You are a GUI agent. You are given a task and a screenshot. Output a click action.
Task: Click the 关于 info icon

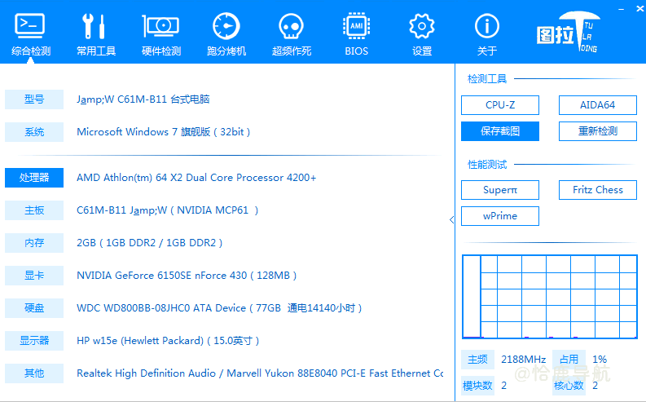(486, 27)
